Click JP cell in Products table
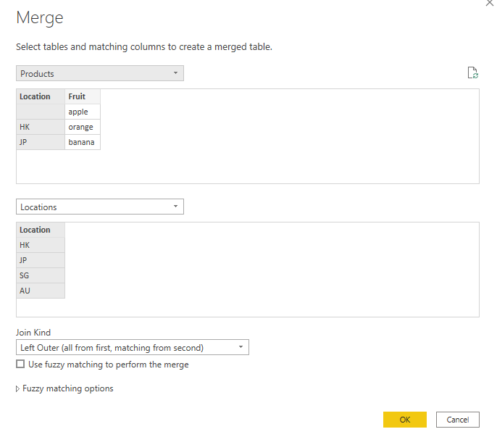Viewport: 497px width, 437px height. (41, 142)
